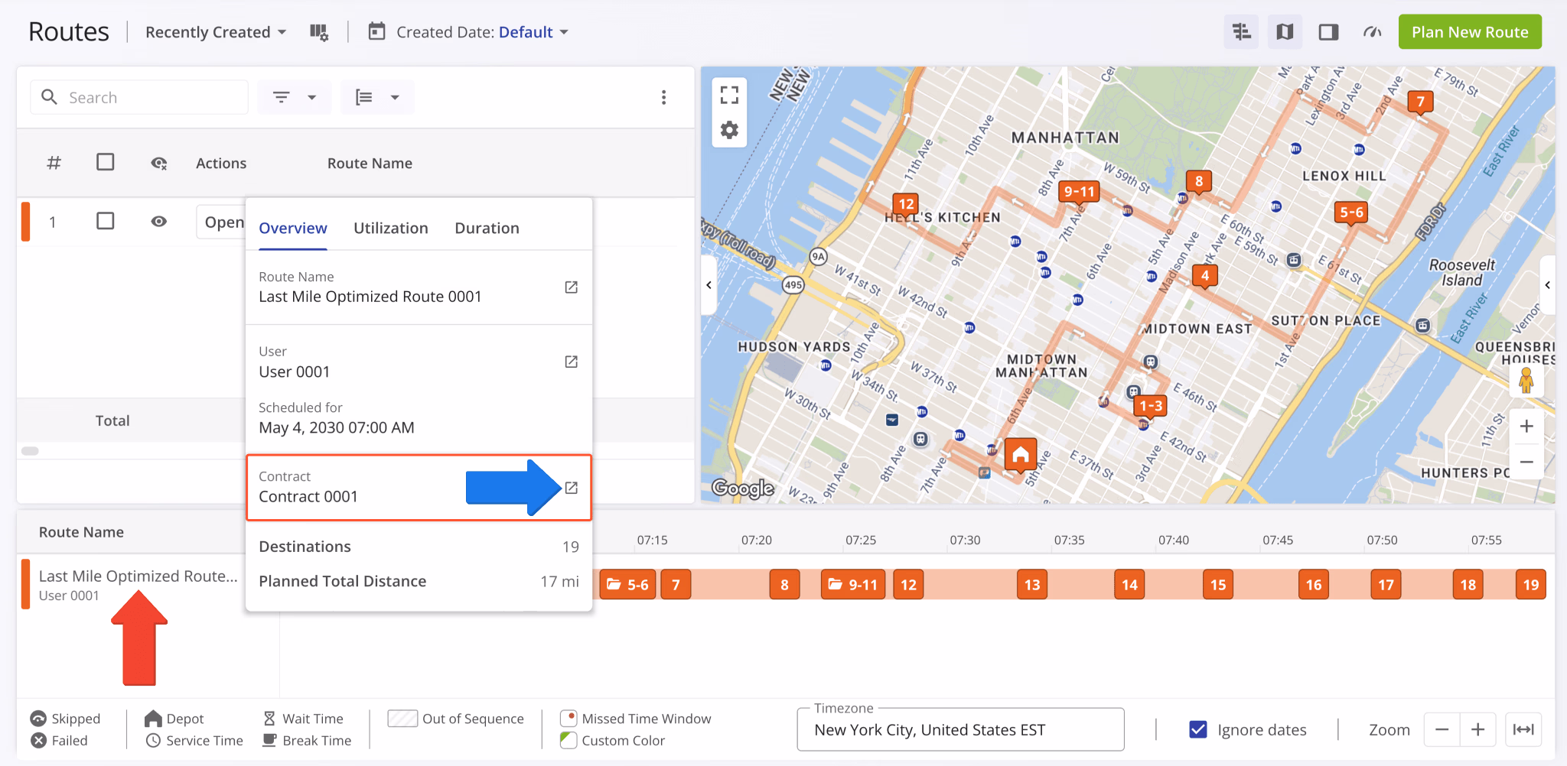This screenshot has height=766, width=1567.
Task: Switch to the Utilization tab
Action: coord(390,228)
